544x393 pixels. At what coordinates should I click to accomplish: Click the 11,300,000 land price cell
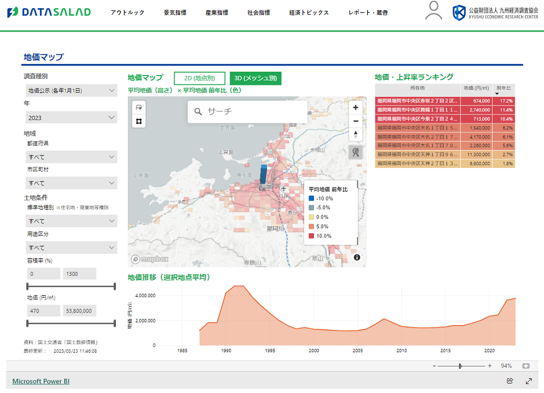tap(477, 154)
